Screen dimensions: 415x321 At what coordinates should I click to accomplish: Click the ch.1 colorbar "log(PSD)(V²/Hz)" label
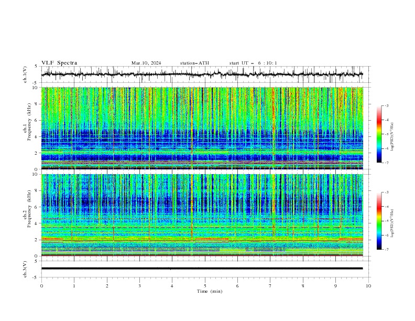tap(392, 137)
